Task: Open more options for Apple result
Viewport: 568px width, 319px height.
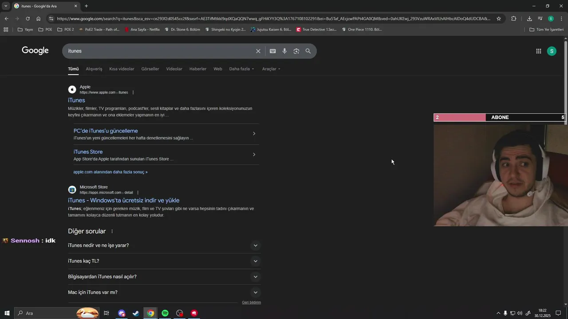Action: tap(133, 93)
